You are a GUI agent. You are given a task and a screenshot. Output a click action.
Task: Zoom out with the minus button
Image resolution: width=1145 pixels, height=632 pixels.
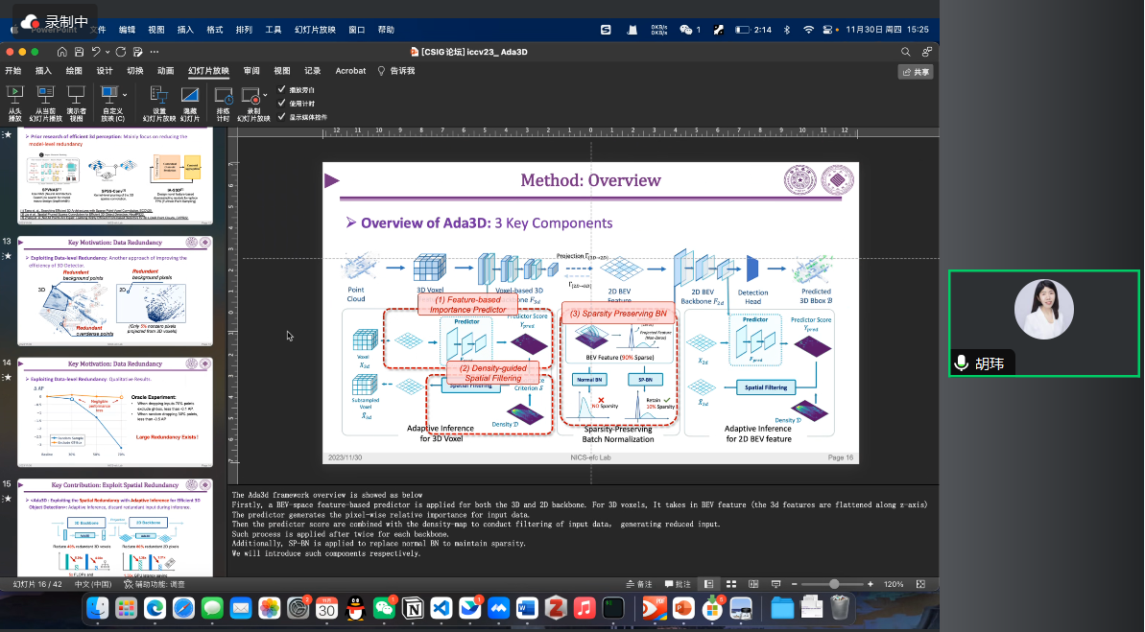(x=795, y=584)
